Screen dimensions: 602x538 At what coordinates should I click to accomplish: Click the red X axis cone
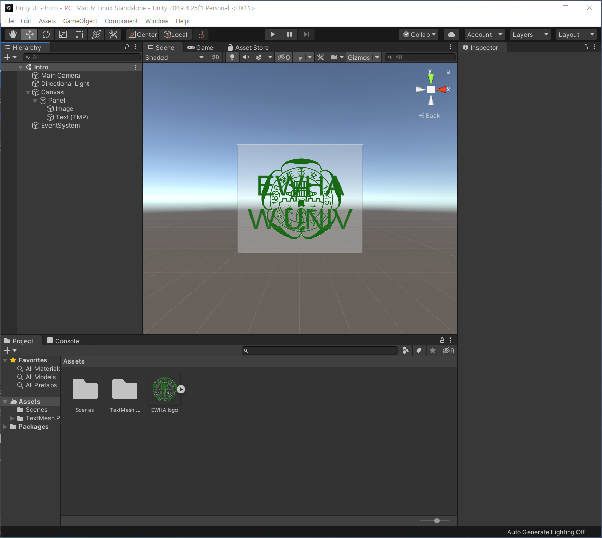[x=442, y=90]
